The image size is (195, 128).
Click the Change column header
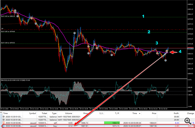pyautogui.click(x=190, y=113)
